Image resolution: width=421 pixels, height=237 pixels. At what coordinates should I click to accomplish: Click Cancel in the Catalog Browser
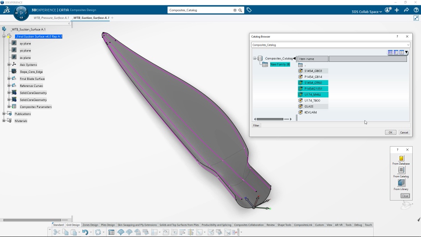click(x=404, y=133)
